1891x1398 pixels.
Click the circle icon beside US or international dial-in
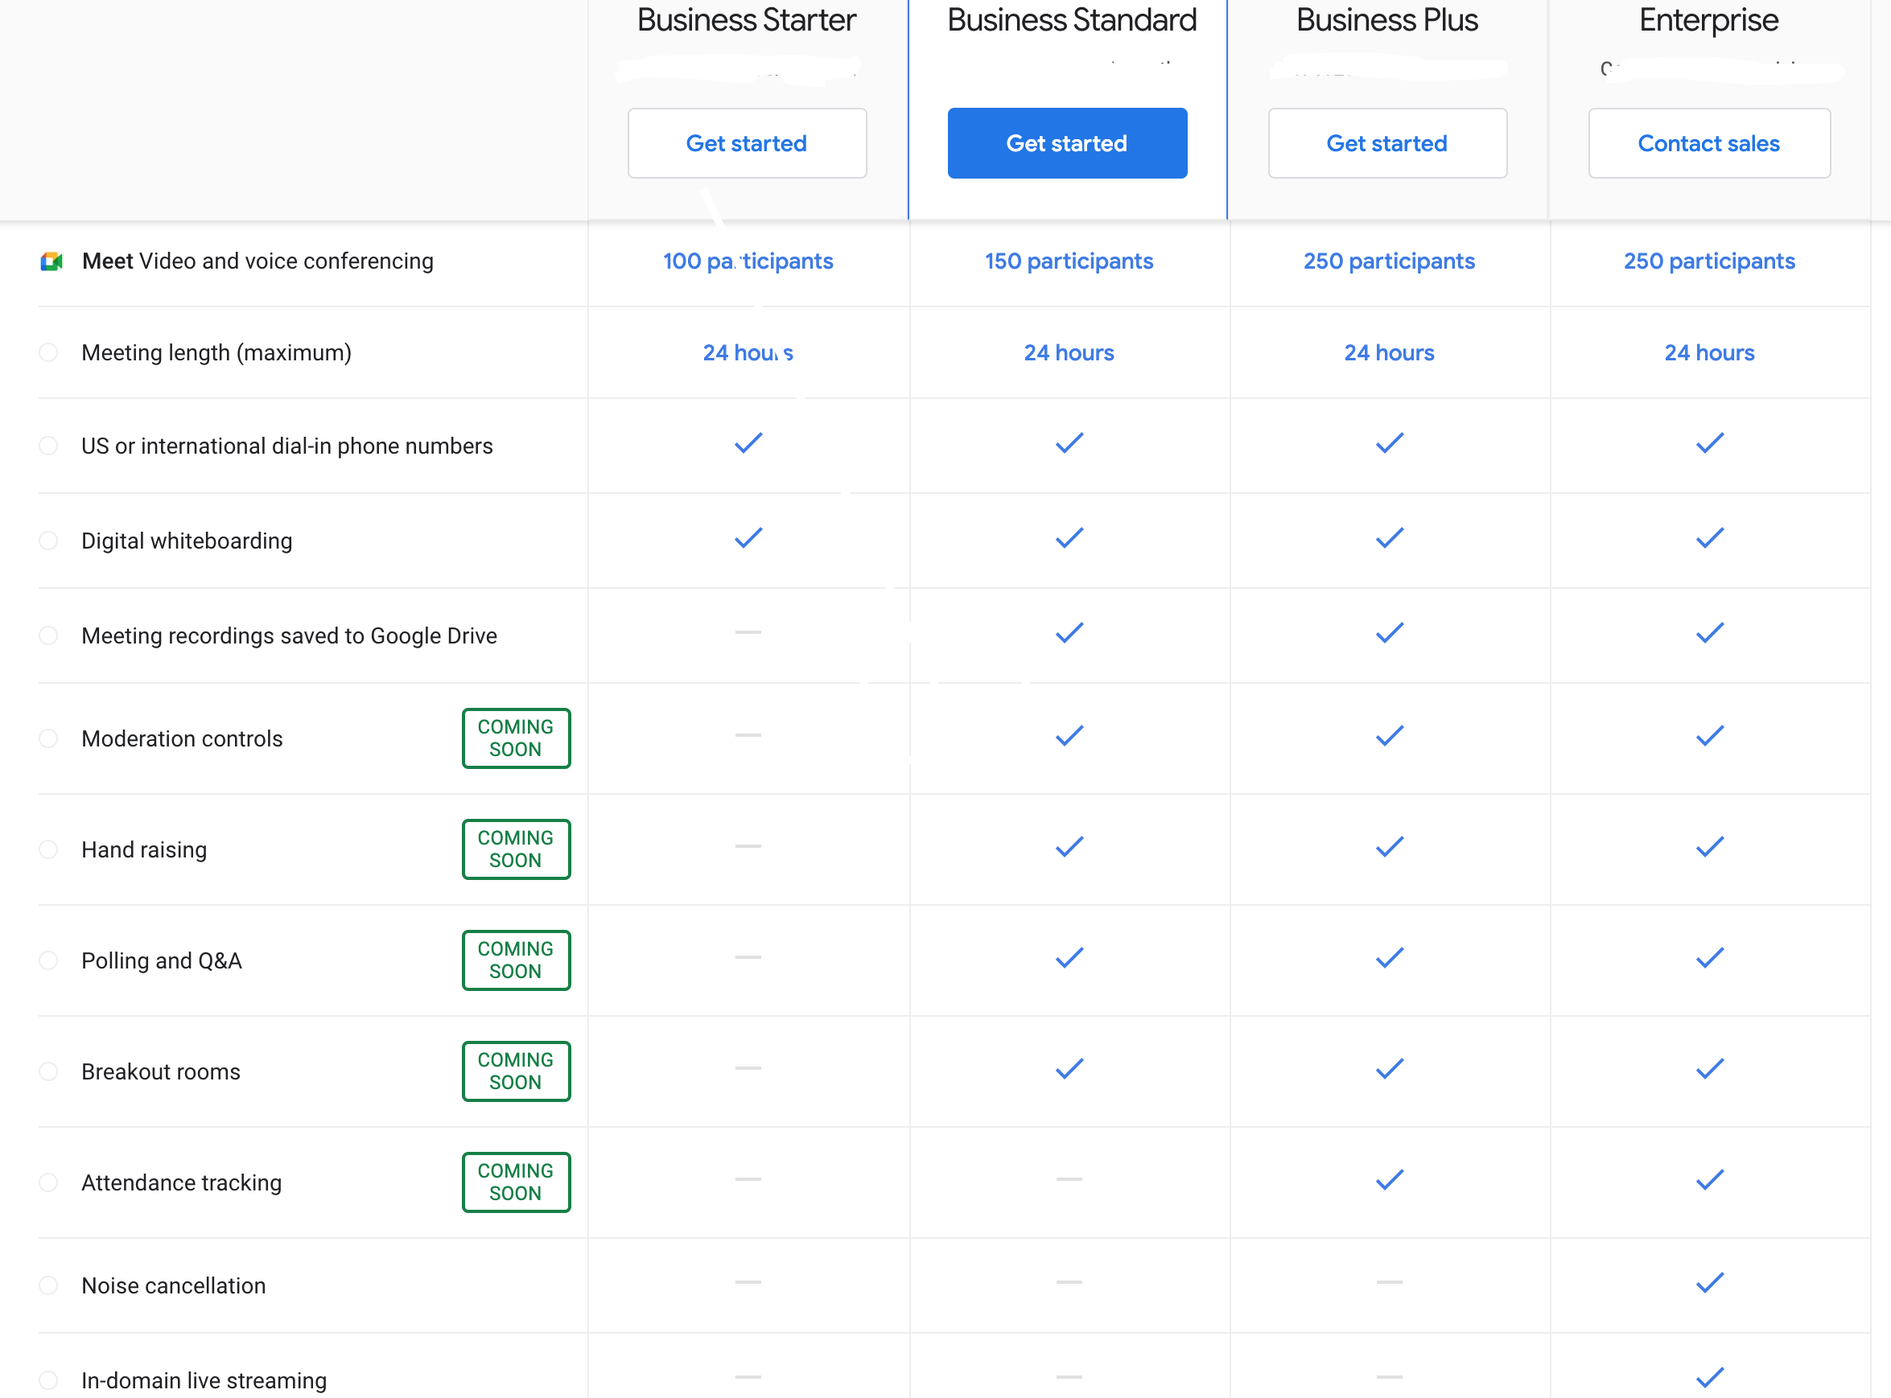[49, 445]
